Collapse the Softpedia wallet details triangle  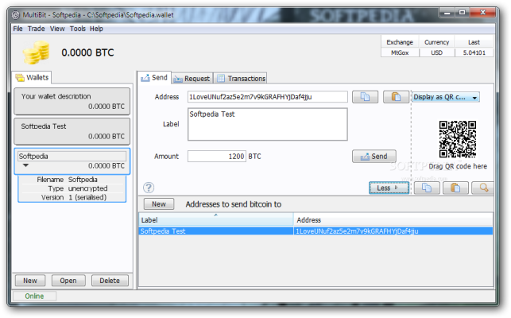tap(25, 165)
